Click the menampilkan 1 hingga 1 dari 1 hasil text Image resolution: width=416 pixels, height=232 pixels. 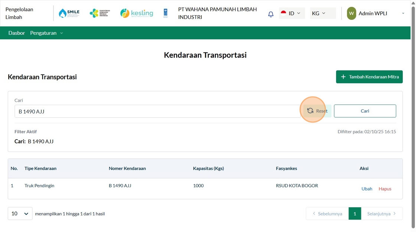70,214
